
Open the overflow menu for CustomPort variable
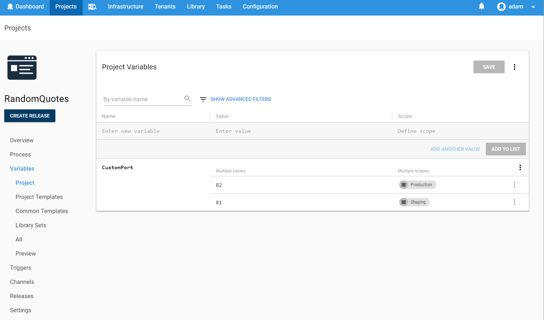coord(520,167)
